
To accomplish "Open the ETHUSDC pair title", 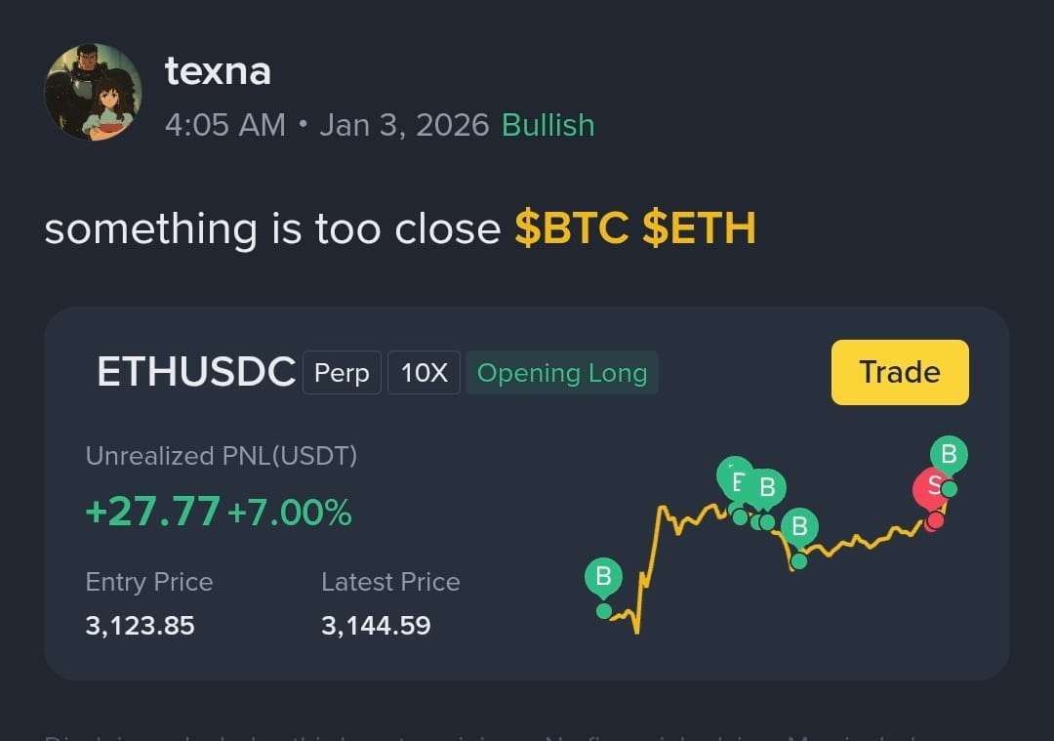I will 195,371.
